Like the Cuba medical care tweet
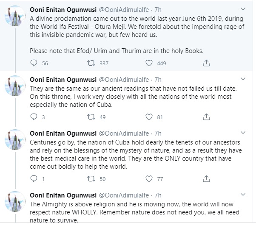Image resolution: width=256 pixels, height=228 pixels. point(149,179)
